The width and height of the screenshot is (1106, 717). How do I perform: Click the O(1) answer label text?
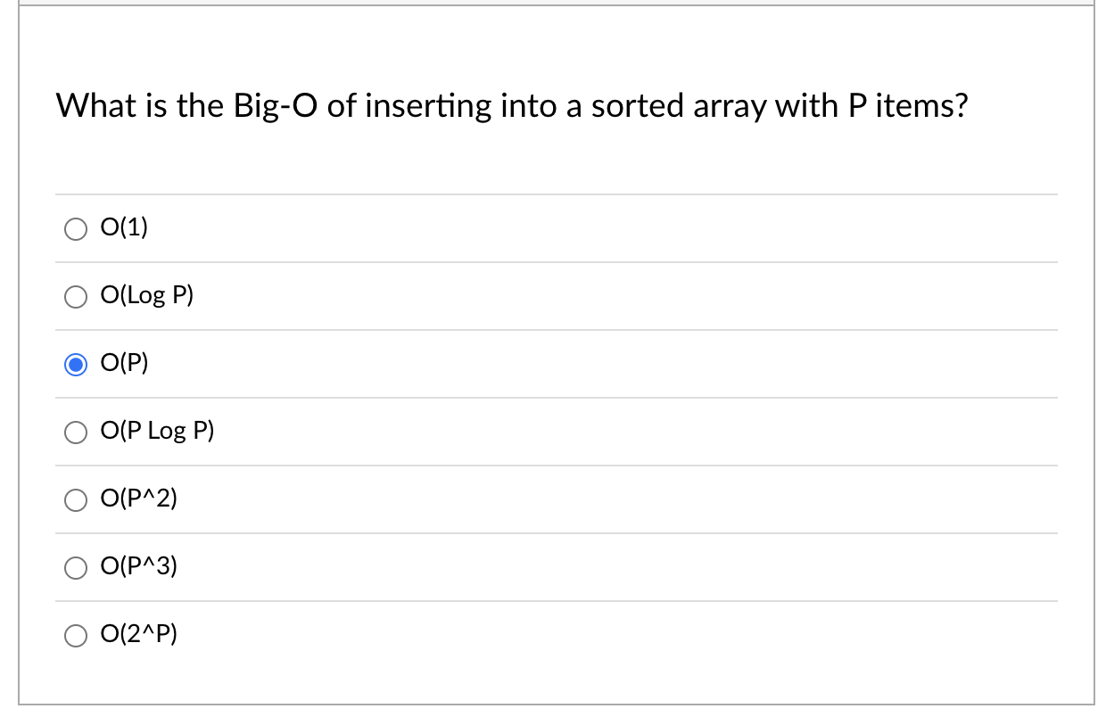[x=124, y=227]
